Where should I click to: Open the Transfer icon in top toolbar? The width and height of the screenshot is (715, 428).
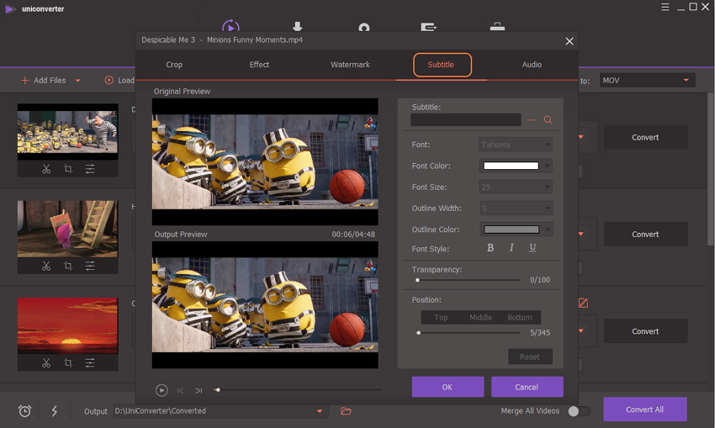tap(428, 28)
